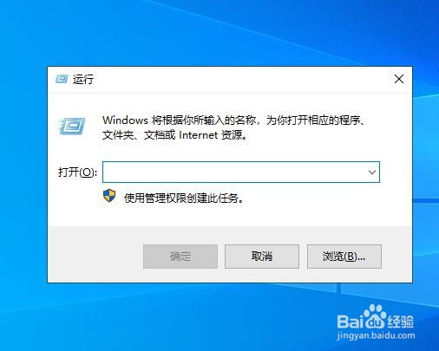Close the 运行 dialog with X

click(x=399, y=79)
